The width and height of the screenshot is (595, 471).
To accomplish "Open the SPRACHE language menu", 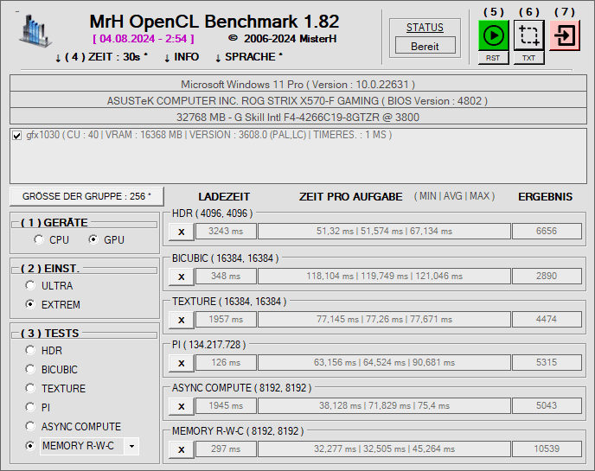I will 248,57.
